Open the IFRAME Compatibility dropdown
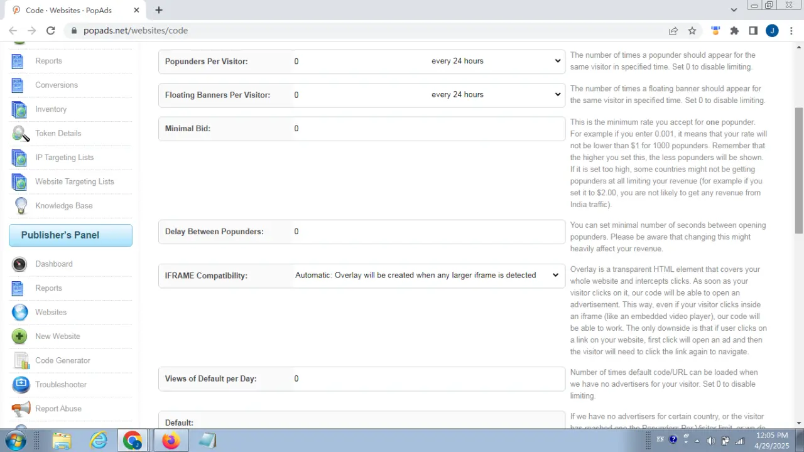 [x=426, y=276]
